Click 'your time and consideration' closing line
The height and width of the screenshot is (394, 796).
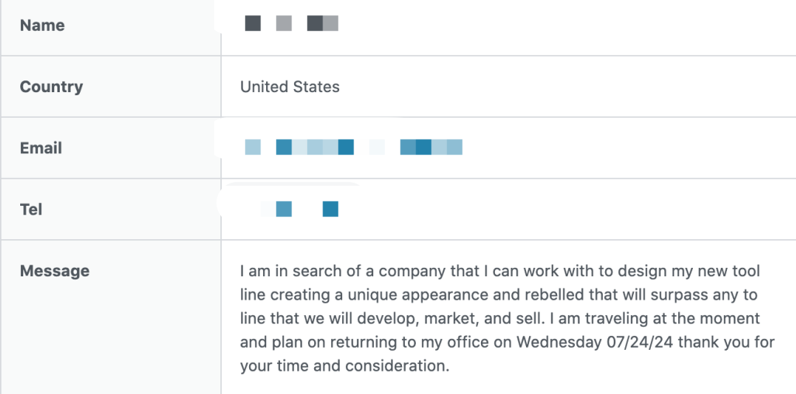344,365
